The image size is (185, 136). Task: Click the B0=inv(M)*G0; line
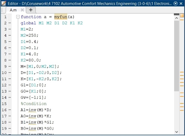[x=37, y=129]
